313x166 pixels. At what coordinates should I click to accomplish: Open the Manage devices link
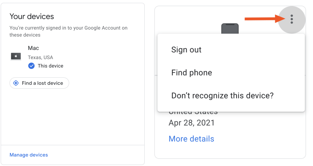(29, 155)
